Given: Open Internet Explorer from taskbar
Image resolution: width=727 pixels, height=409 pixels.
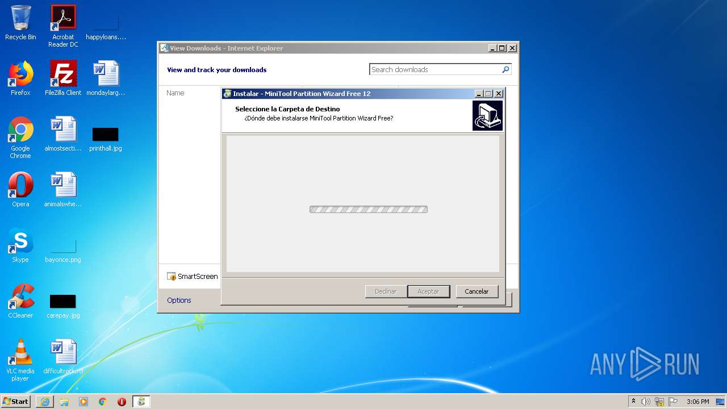Looking at the screenshot, I should tap(45, 402).
